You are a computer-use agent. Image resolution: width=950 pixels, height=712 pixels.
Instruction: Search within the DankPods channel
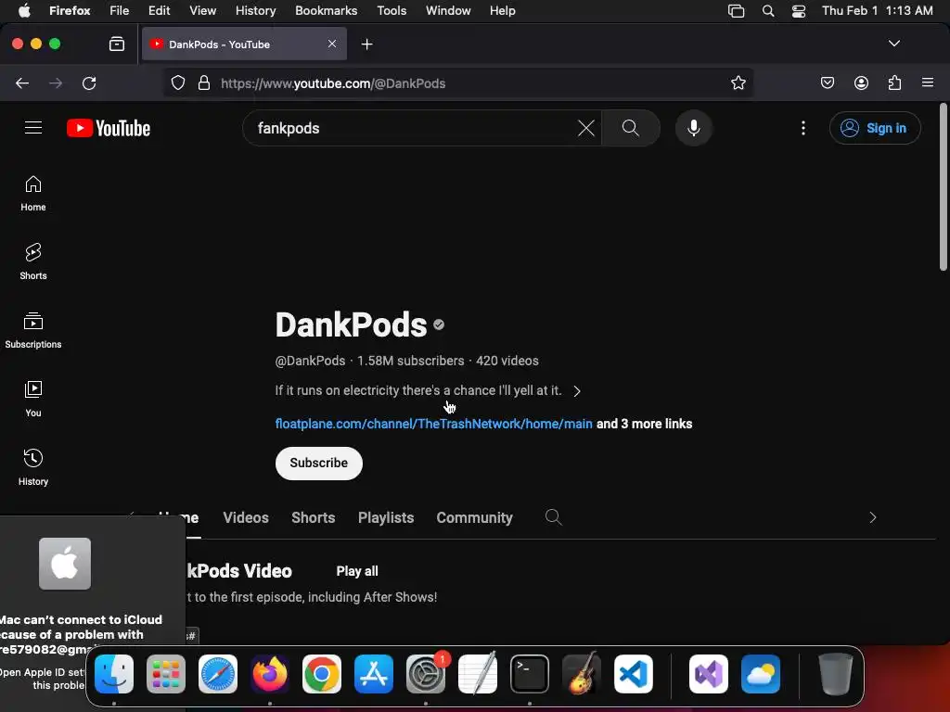click(553, 517)
